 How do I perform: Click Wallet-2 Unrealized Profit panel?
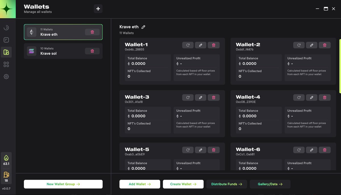click(307, 68)
